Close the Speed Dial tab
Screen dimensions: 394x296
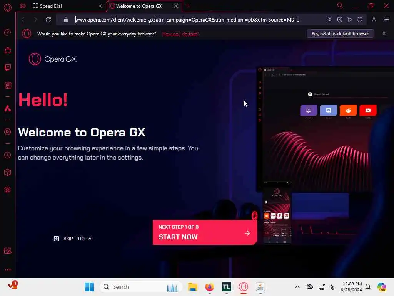click(x=100, y=6)
